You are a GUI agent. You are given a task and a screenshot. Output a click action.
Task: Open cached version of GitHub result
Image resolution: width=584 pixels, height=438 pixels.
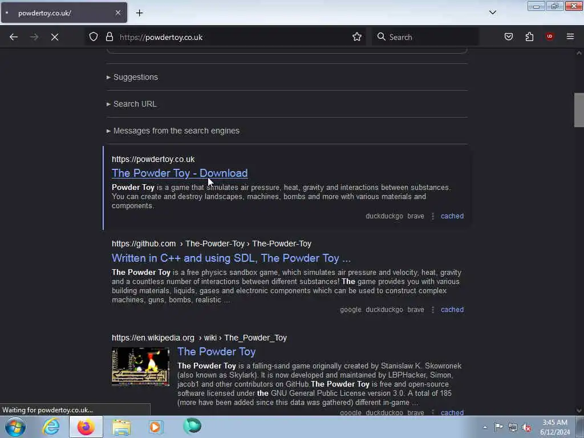(452, 310)
